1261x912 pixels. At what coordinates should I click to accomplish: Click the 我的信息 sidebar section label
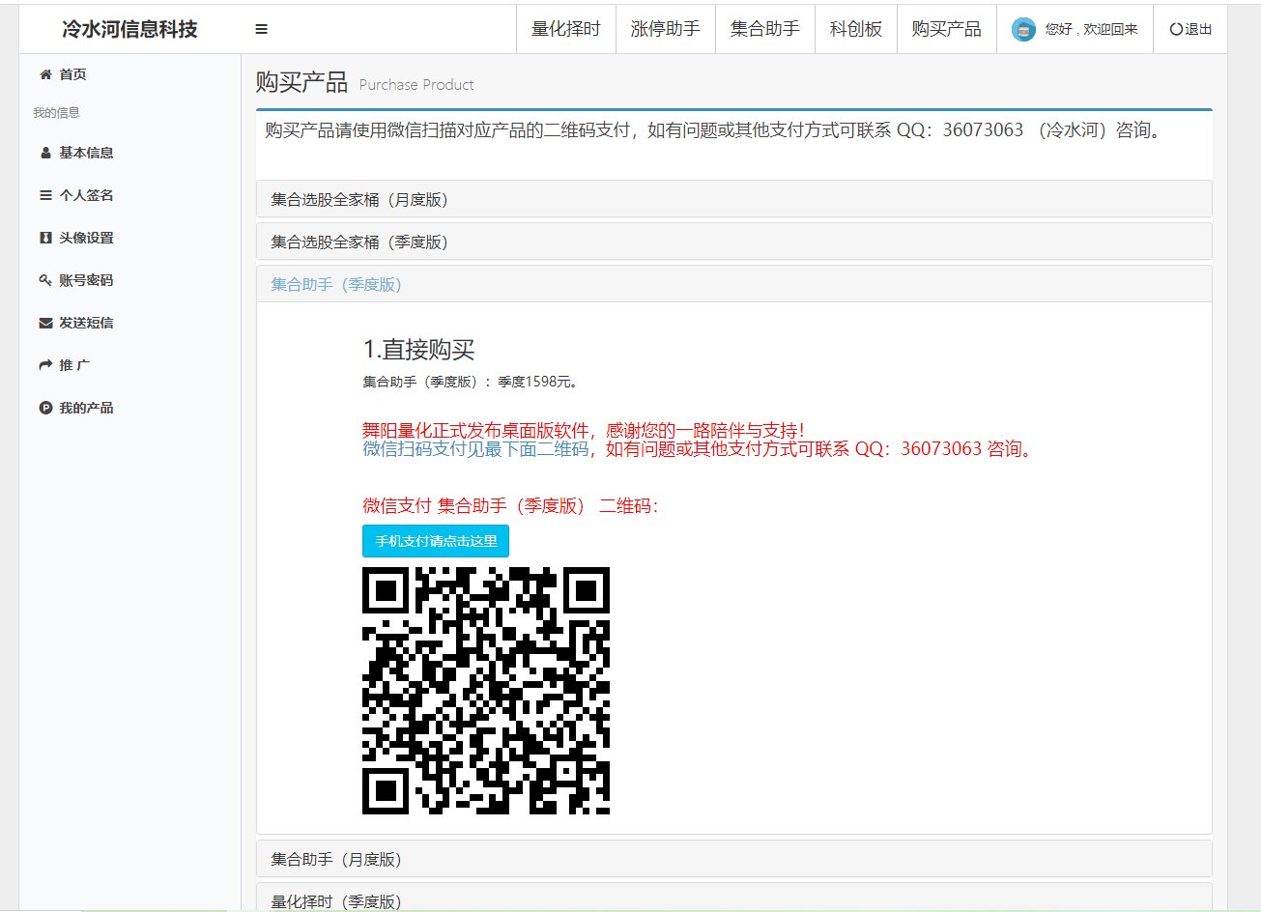tap(56, 113)
